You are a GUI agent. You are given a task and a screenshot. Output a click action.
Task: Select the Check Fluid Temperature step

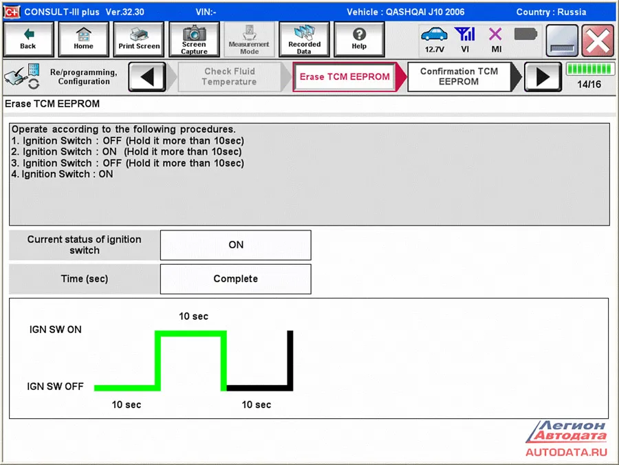point(229,76)
